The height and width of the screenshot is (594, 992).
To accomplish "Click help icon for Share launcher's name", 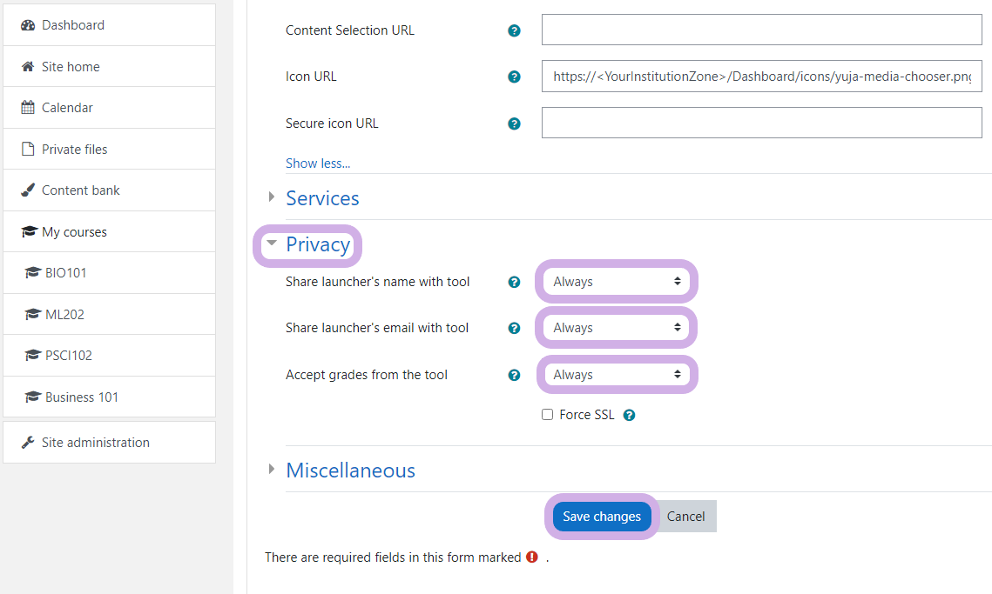I will [x=514, y=282].
